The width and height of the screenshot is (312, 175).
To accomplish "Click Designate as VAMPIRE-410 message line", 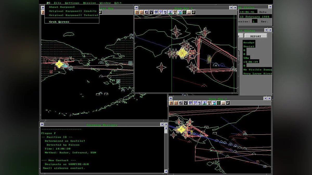I will click(67, 164).
